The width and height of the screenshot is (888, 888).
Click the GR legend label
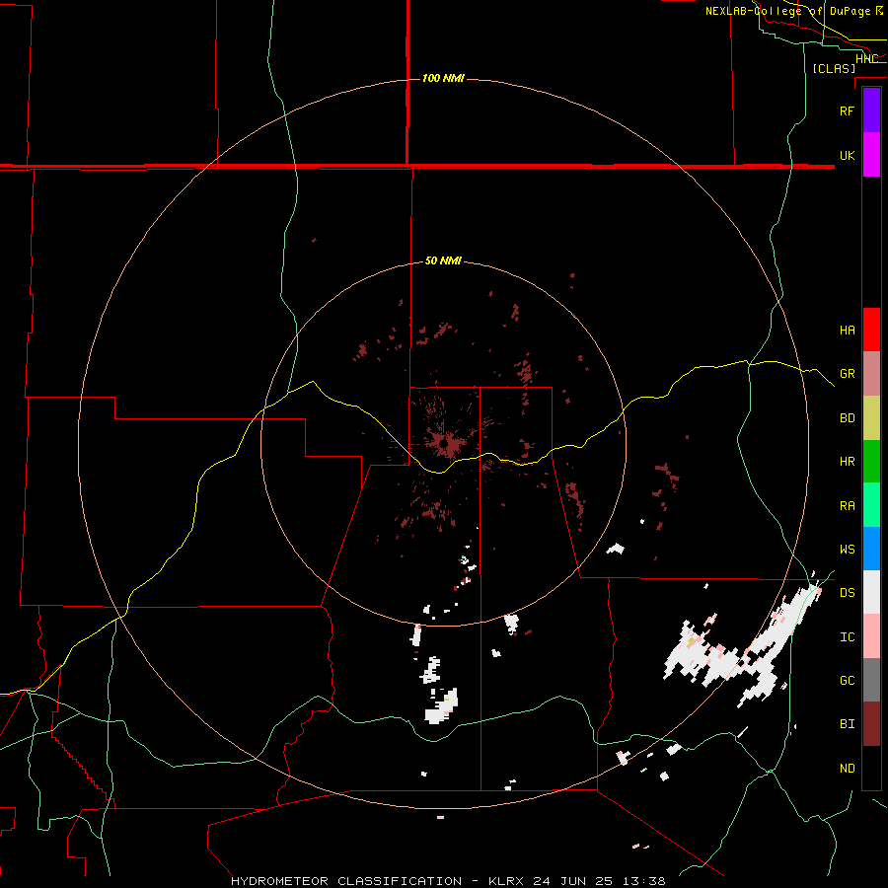(x=847, y=374)
